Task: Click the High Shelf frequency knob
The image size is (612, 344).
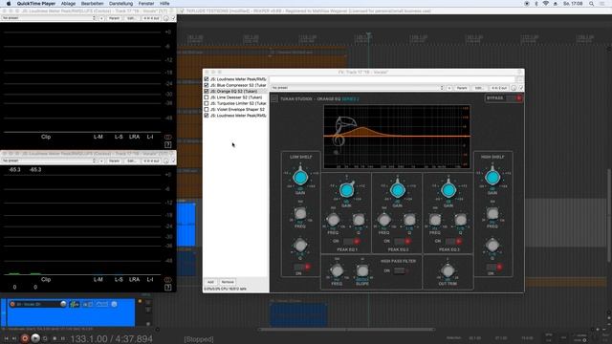Action: [x=492, y=213]
